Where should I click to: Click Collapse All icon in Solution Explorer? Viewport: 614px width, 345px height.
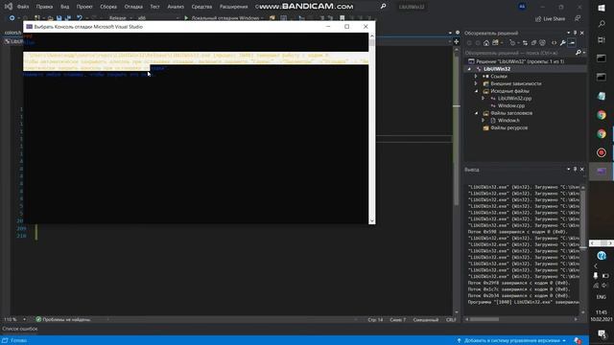click(x=533, y=42)
